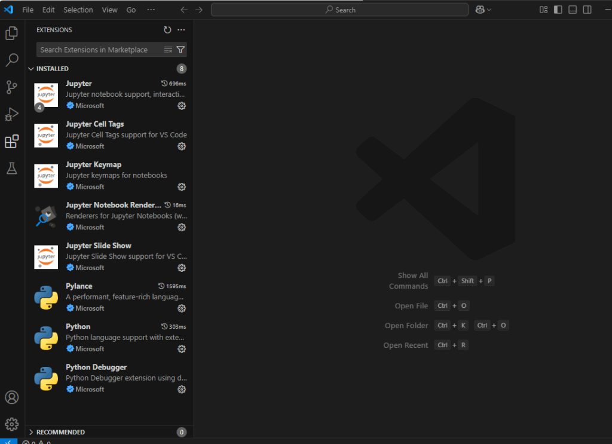Open the View menu
This screenshot has height=444, width=612.
coord(110,10)
